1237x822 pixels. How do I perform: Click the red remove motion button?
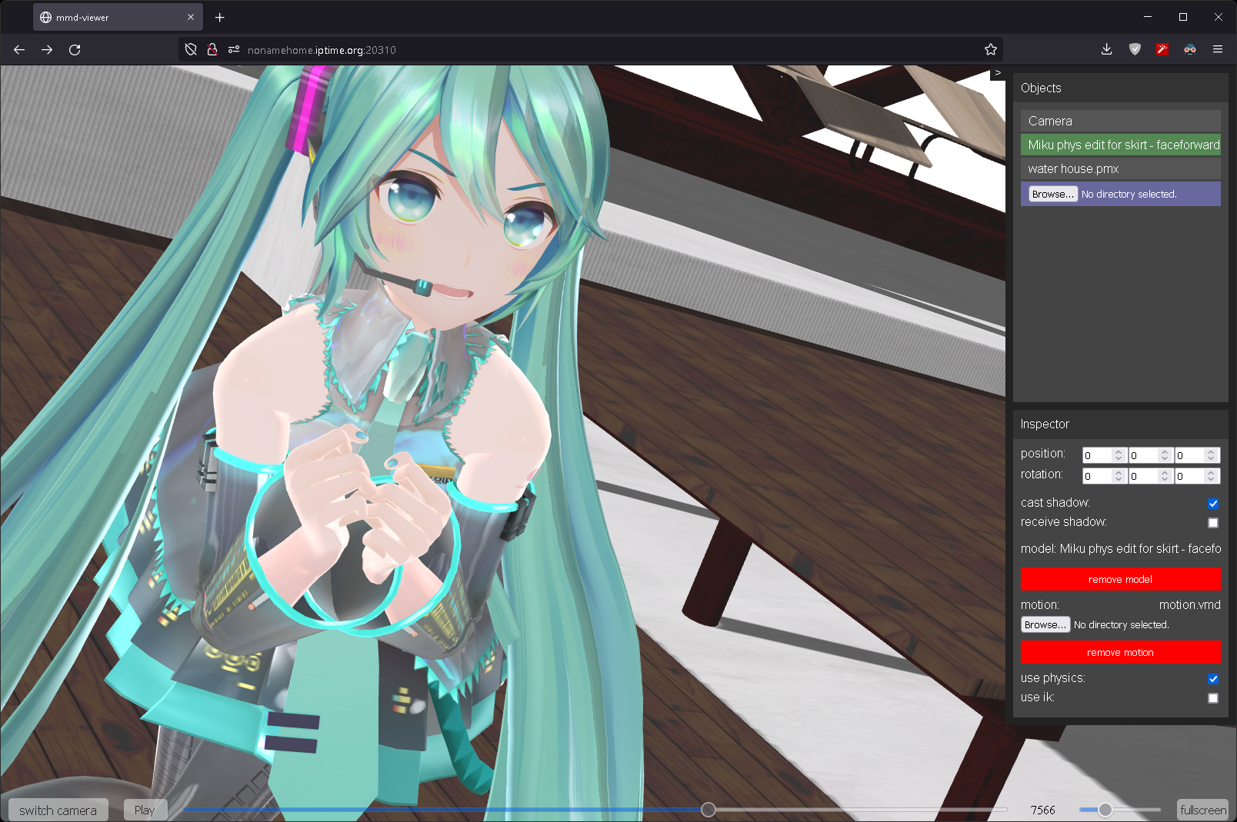1121,652
